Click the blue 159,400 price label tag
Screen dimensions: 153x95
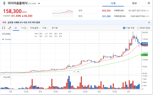tap(144, 44)
